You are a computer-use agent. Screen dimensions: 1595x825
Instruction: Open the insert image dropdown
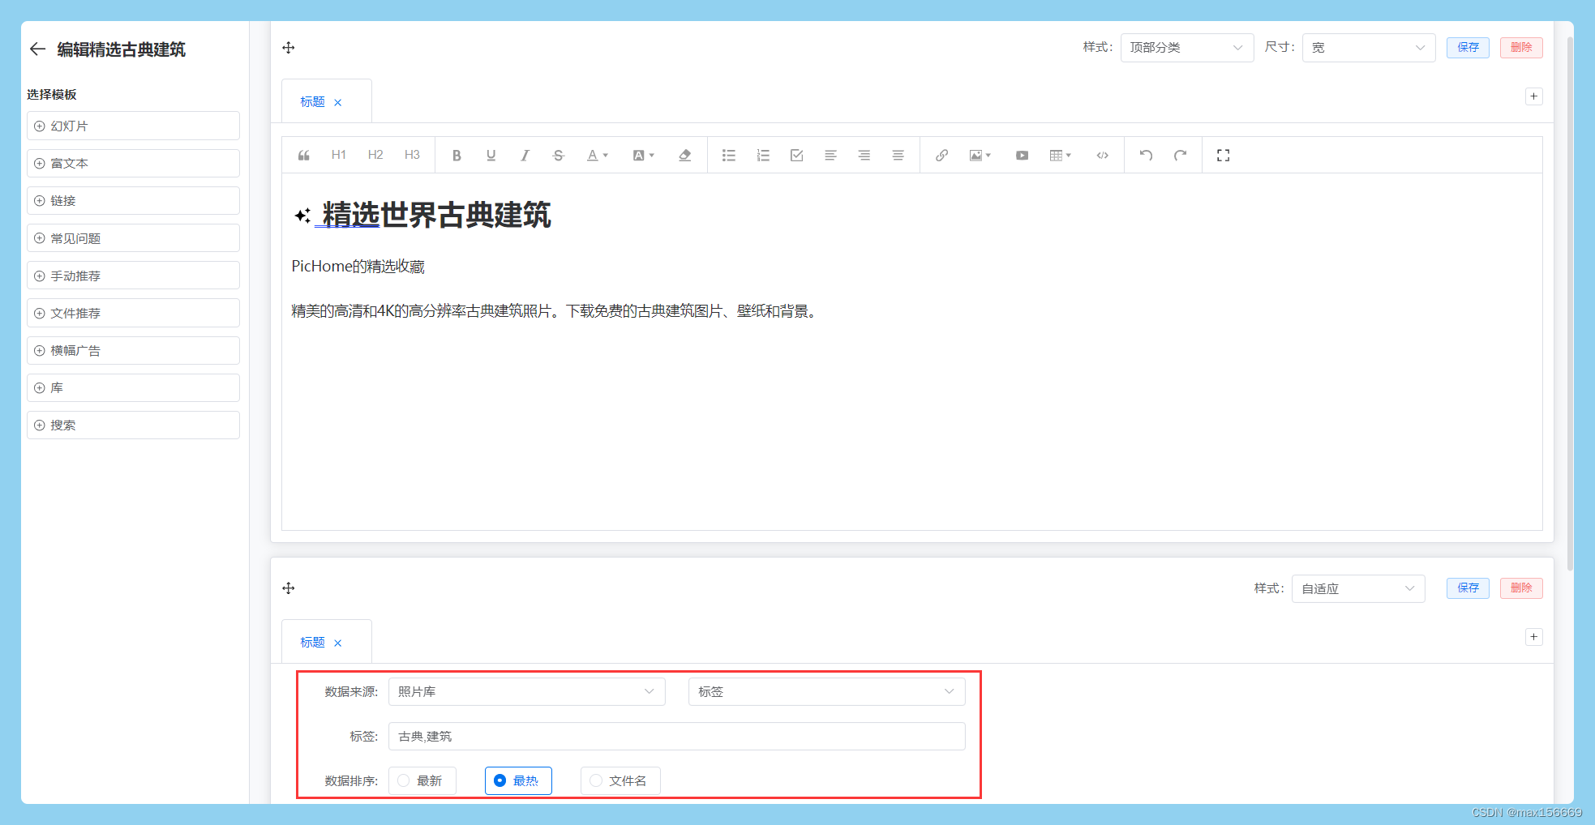(x=980, y=156)
